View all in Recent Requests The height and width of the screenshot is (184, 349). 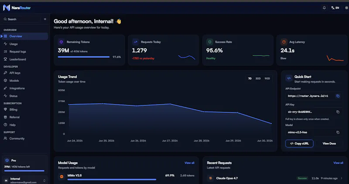tap(338, 163)
